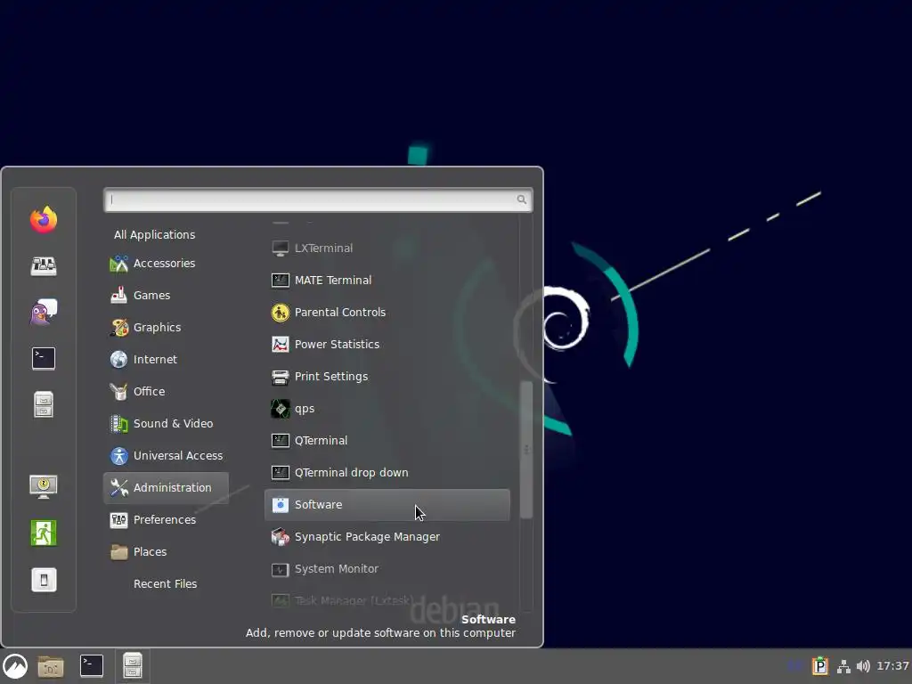This screenshot has width=912, height=684.
Task: Open terminal launcher on the panel
Action: [x=92, y=666]
